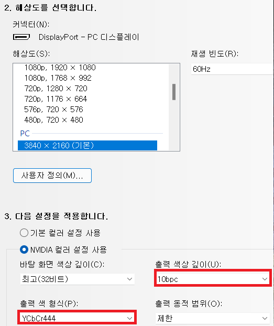Expand the 출력 색상 깊이 10bpc dropdown
This screenshot has width=274, height=326.
click(213, 279)
